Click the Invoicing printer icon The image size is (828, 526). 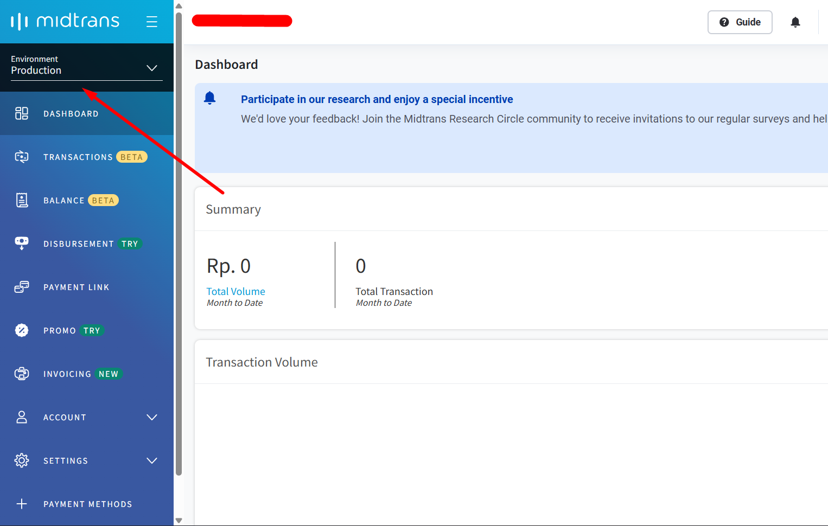point(22,374)
